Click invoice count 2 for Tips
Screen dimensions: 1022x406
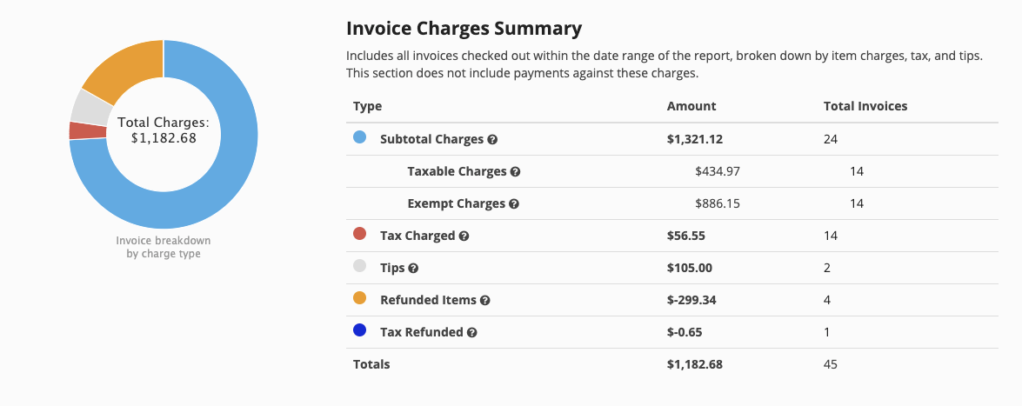pyautogui.click(x=827, y=268)
